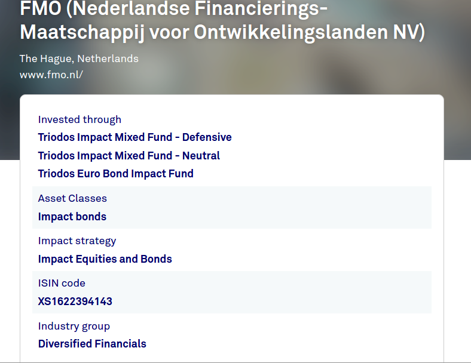Select the Impact Equities and Bonds strategy
The image size is (471, 363).
click(x=105, y=259)
